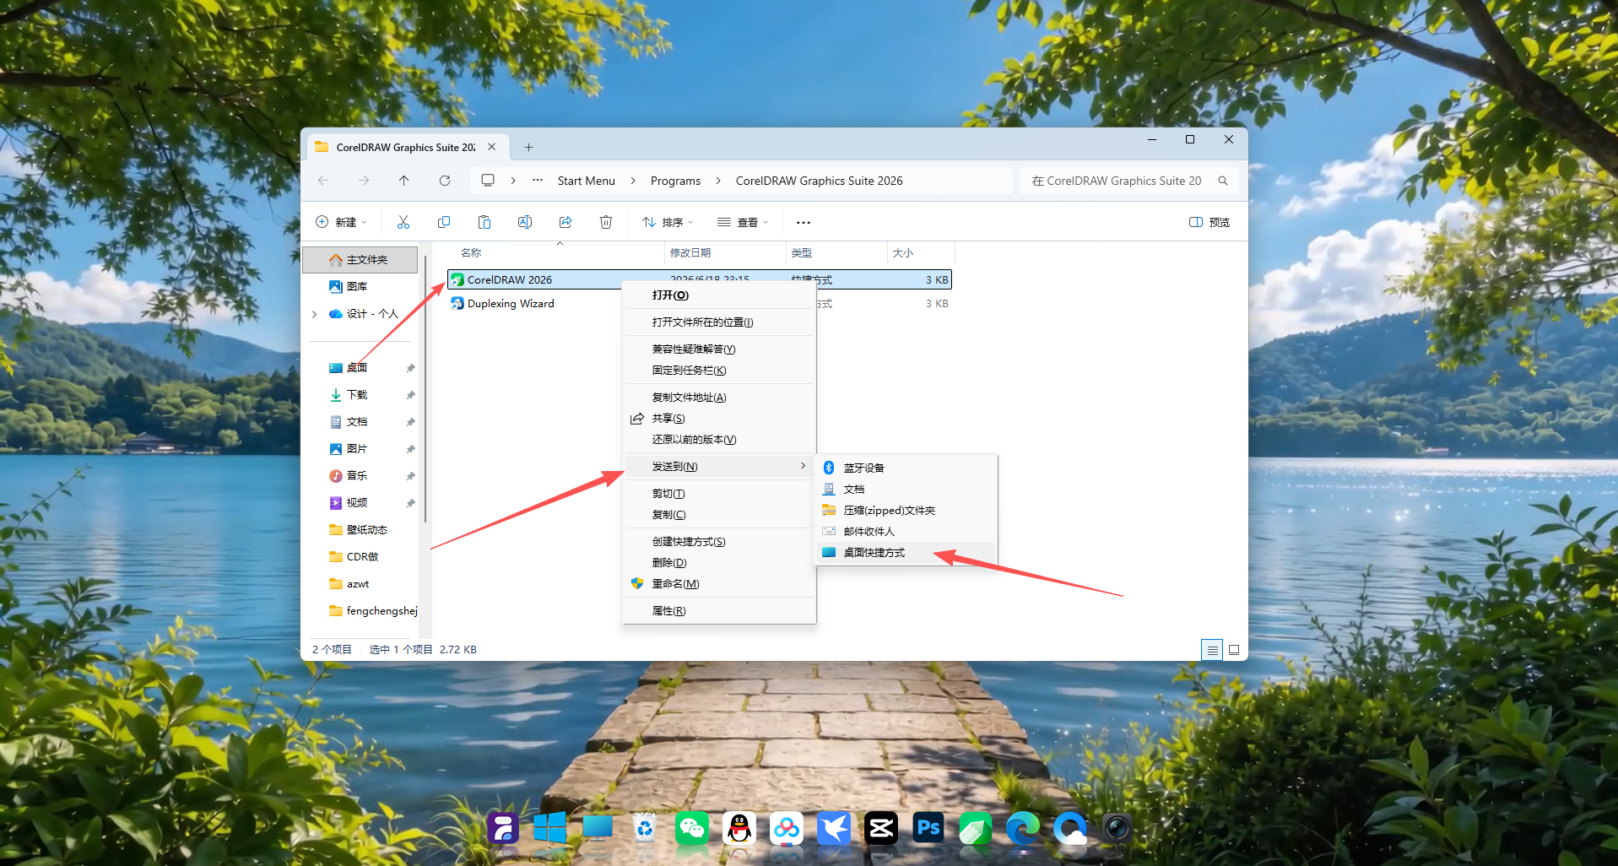Screen dimensions: 1618x866
Task: Open the camera app in the dock
Action: point(1117,828)
